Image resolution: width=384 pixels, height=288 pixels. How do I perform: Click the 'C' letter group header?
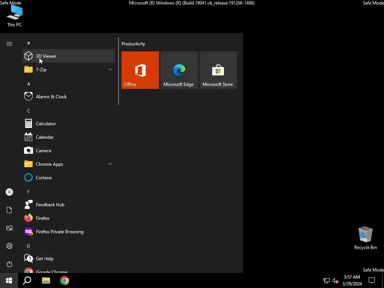click(28, 111)
